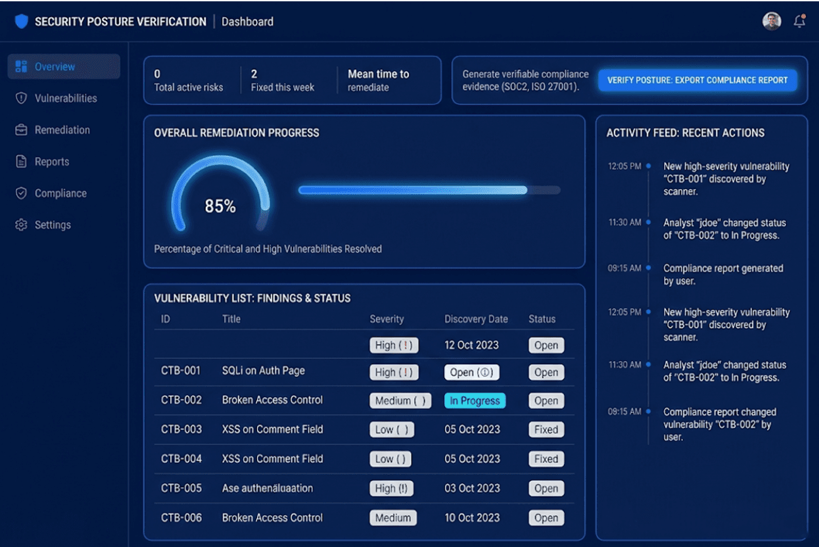
Task: Click the Fixed this week stat
Action: (283, 80)
